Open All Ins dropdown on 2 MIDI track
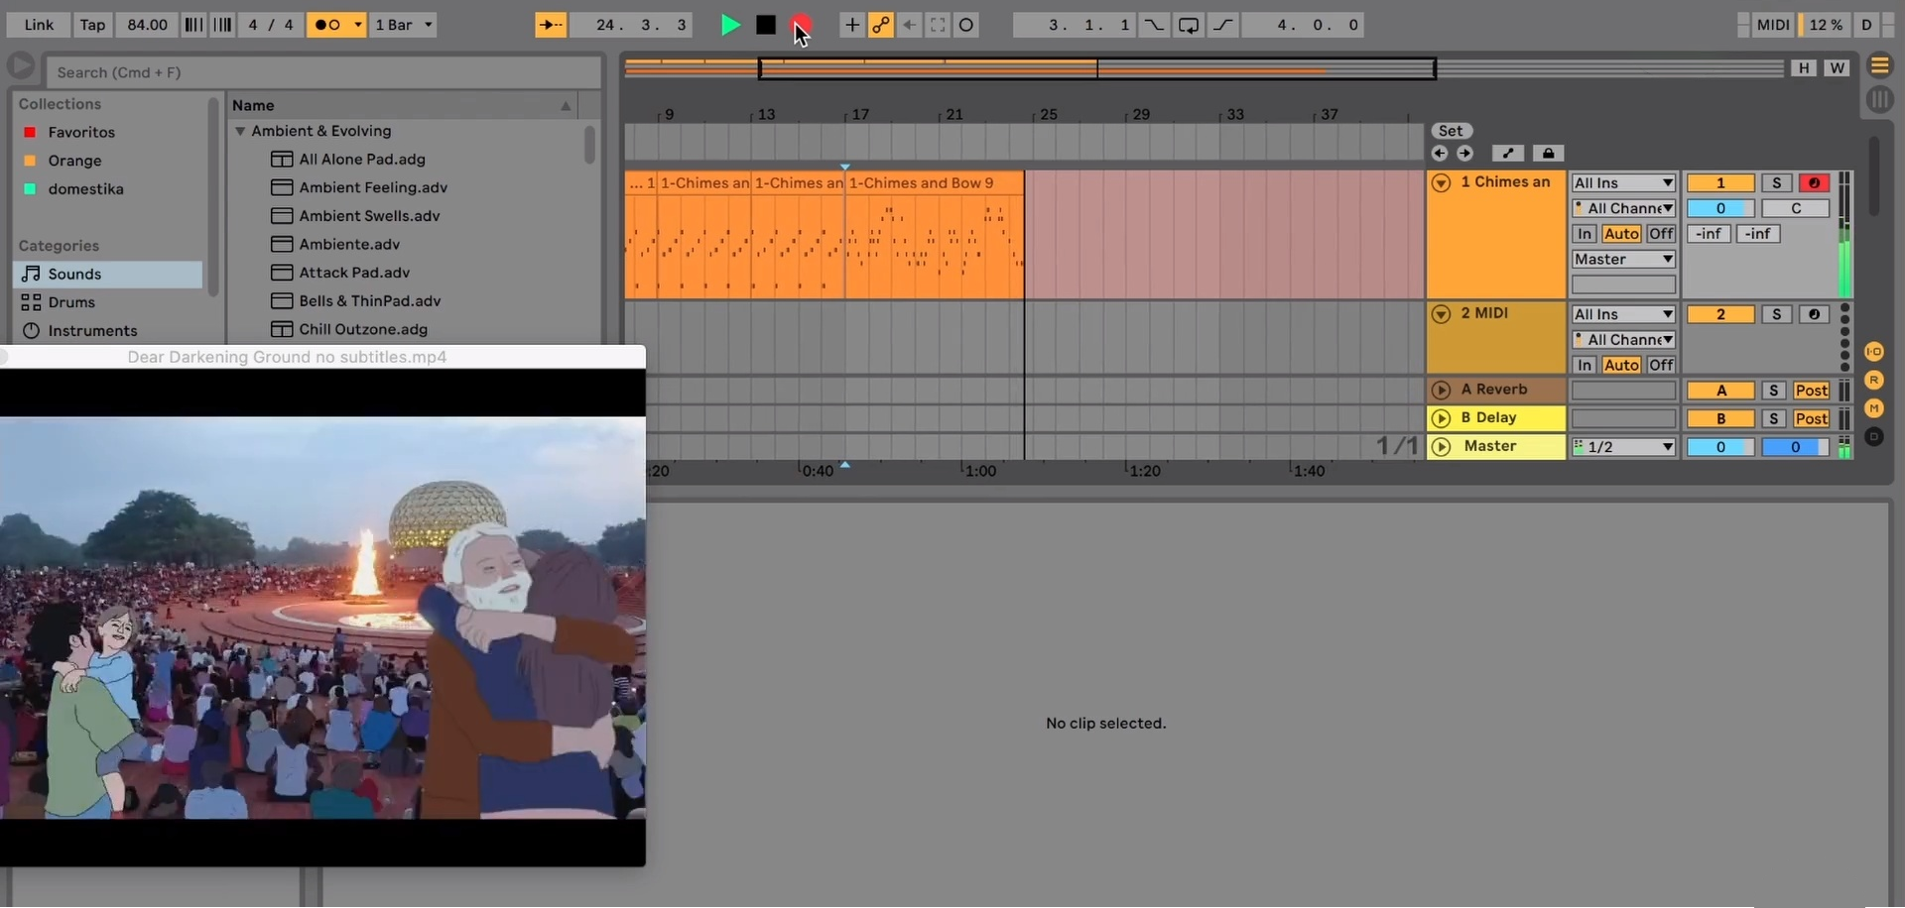The height and width of the screenshot is (908, 1905). point(1623,314)
